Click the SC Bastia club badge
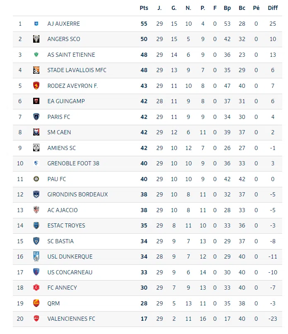This screenshot has width=288, height=334. click(36, 241)
